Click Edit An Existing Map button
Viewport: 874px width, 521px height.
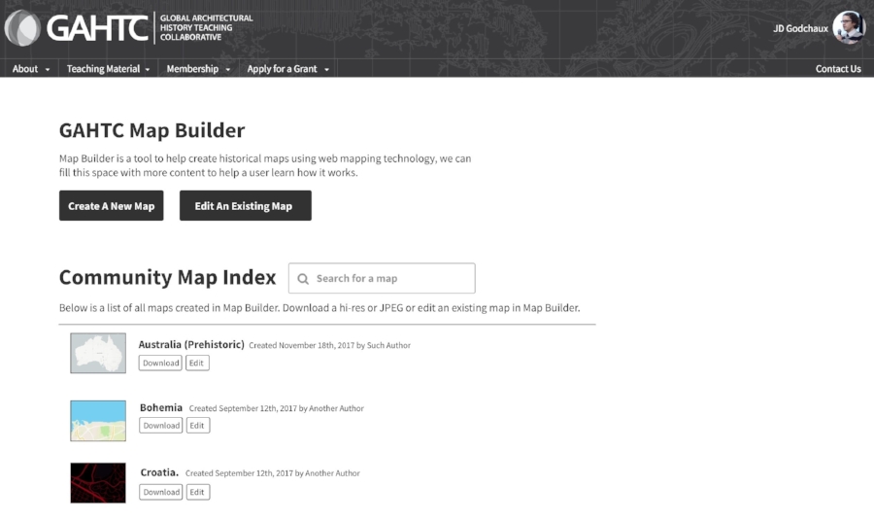click(x=246, y=206)
